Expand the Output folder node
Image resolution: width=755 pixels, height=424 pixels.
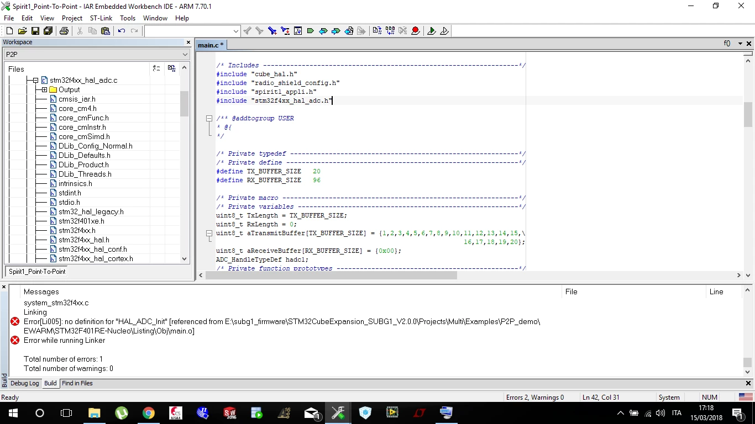[44, 89]
